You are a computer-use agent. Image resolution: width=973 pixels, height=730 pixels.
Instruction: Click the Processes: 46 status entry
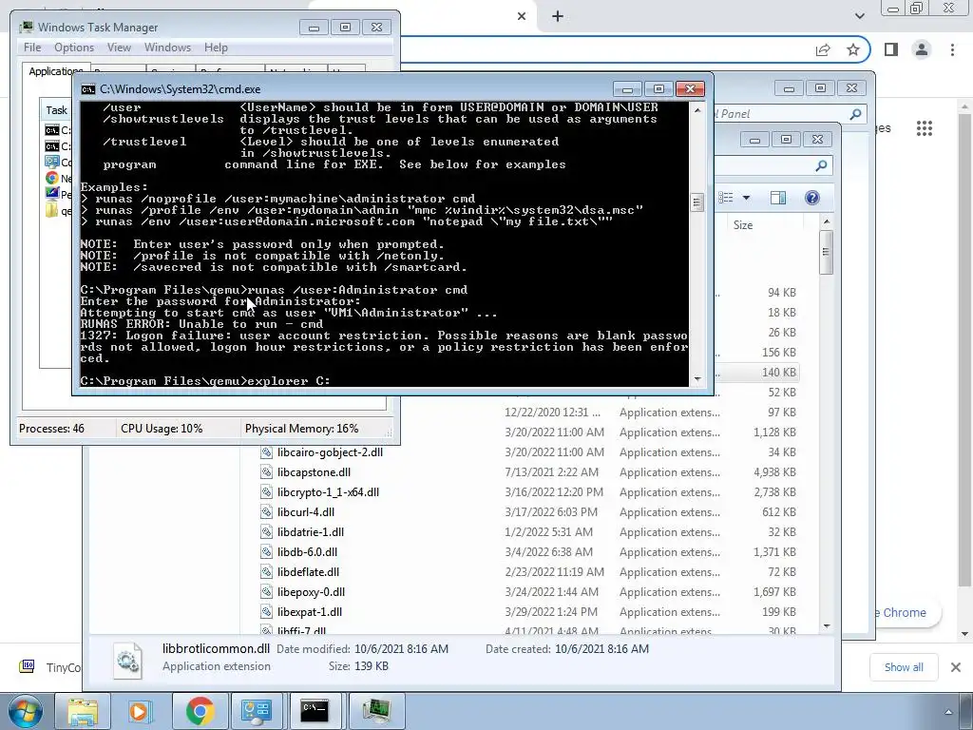click(x=51, y=429)
